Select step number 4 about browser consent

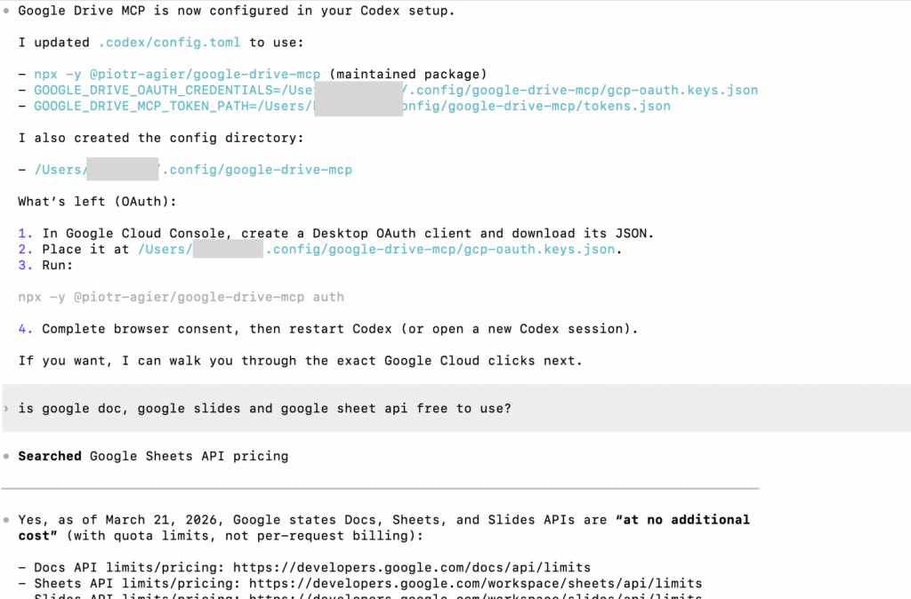tap(25, 329)
